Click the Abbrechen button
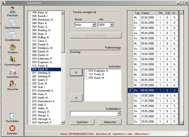Screen dimensions: 189x137 click(110, 122)
